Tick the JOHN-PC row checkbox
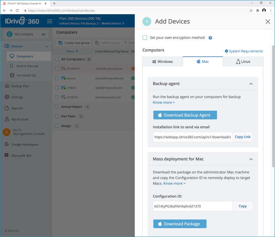 (x=57, y=97)
